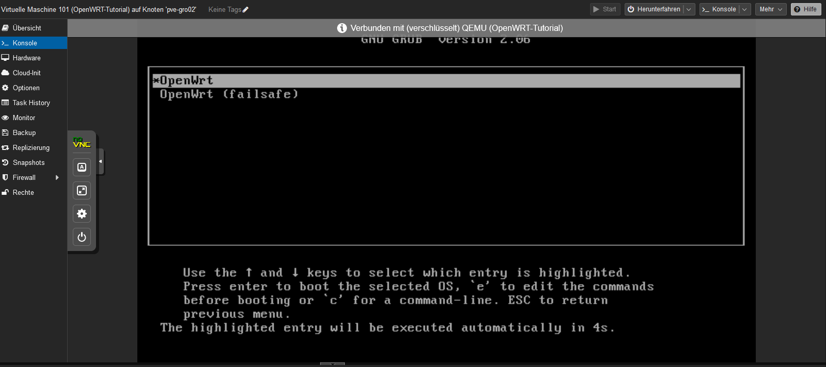Open the Snapshots section
Viewport: 826px width, 367px height.
34,162
